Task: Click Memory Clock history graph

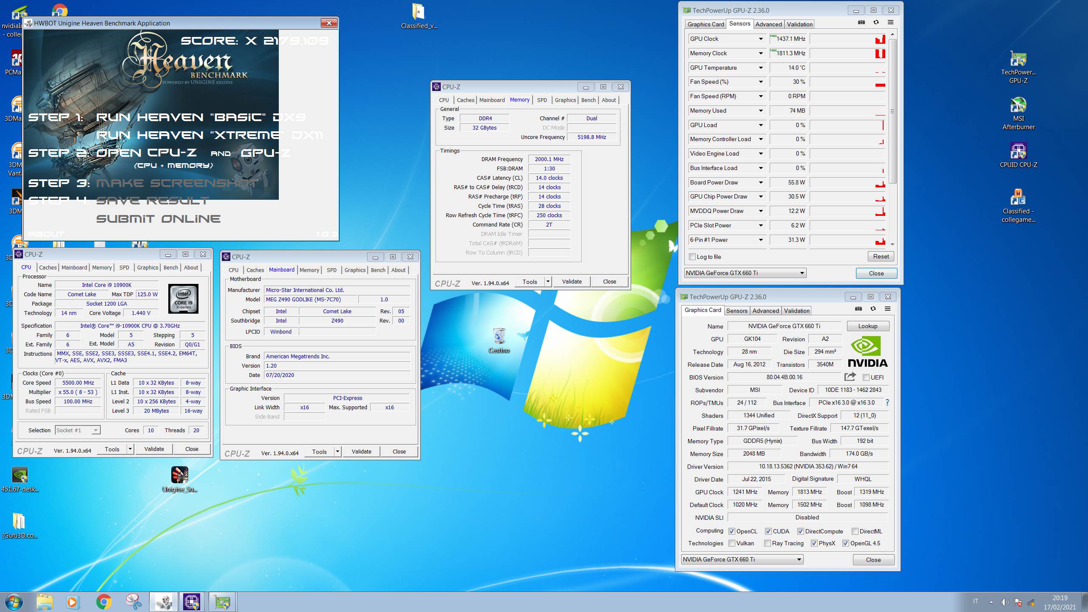Action: click(847, 53)
